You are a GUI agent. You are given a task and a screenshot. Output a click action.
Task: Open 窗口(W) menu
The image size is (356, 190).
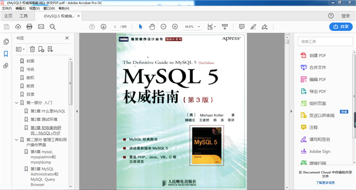coord(49,8)
